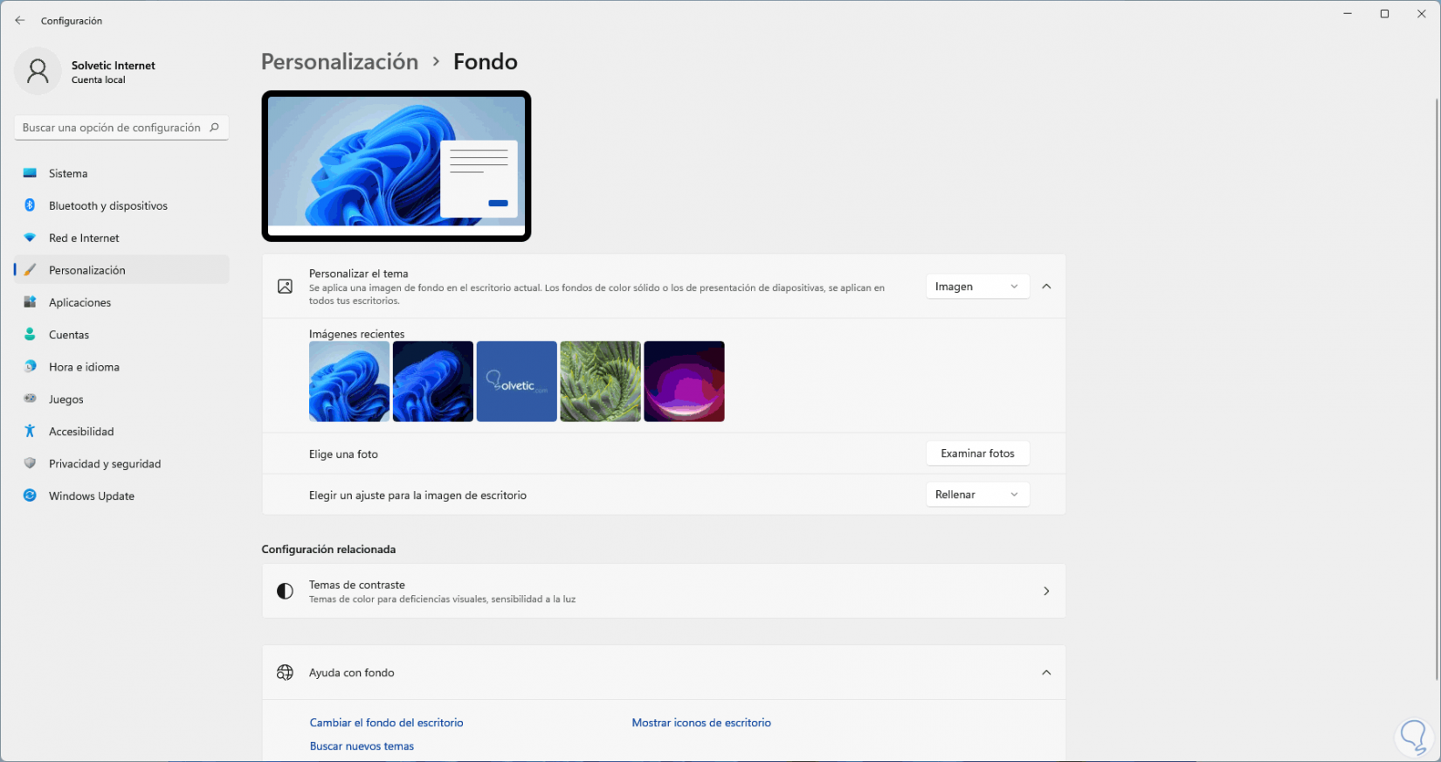This screenshot has width=1441, height=762.
Task: Click the contrast icon beside Temas de contraste
Action: (x=285, y=592)
